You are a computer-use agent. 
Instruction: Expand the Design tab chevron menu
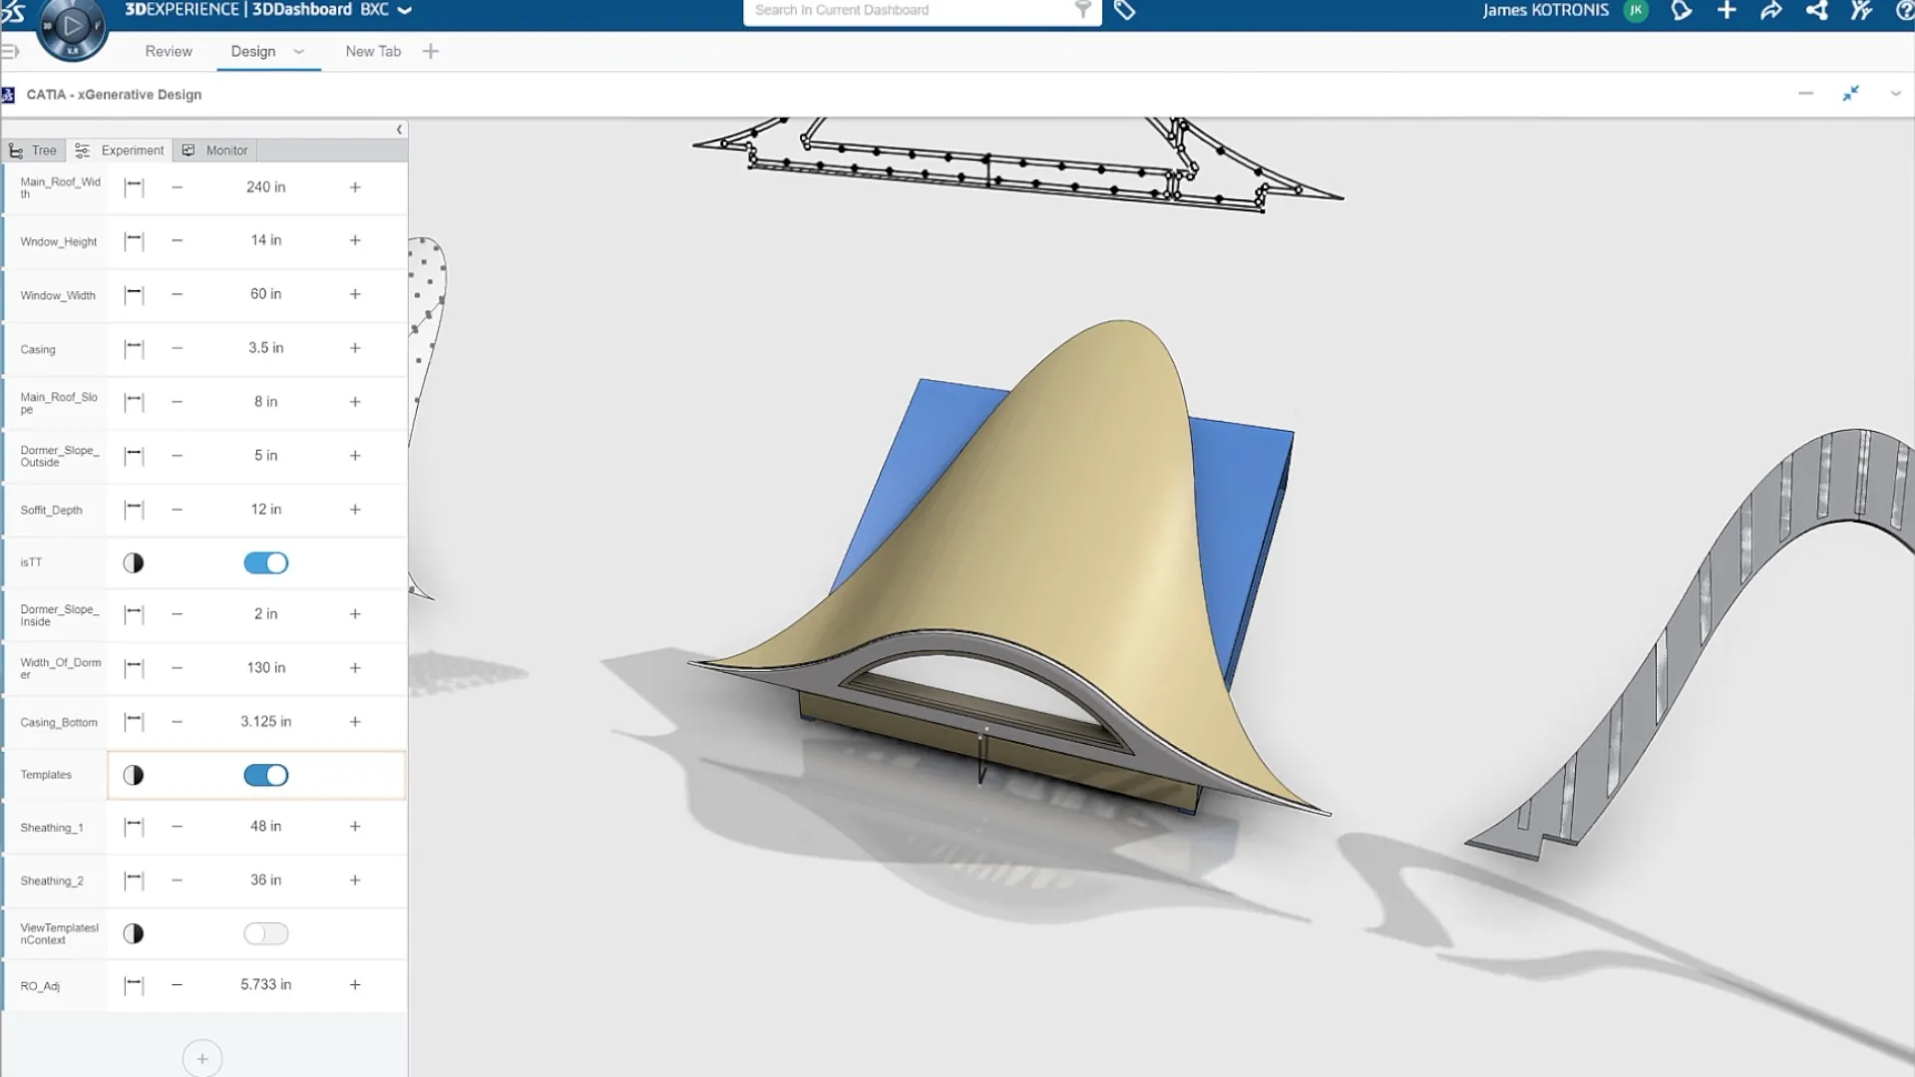coord(298,52)
